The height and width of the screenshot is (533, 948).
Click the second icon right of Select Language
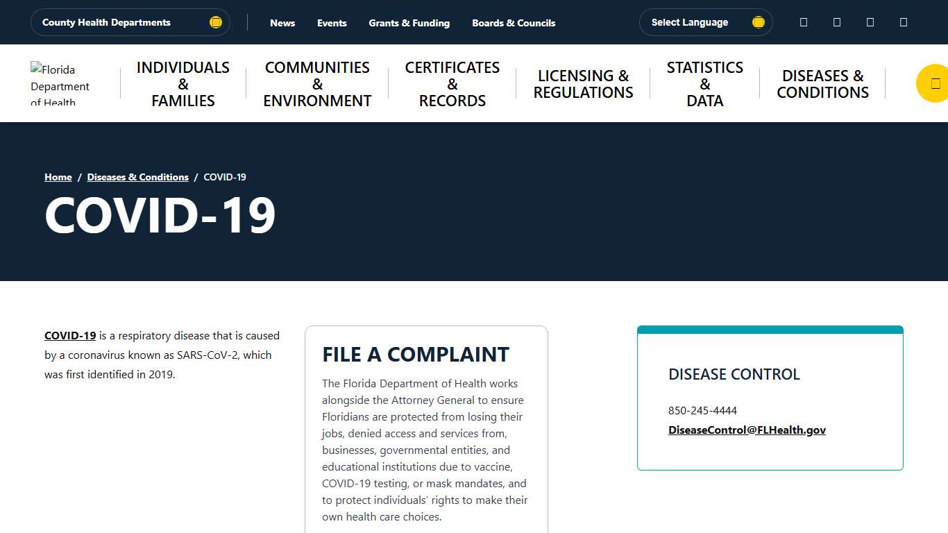click(x=837, y=22)
